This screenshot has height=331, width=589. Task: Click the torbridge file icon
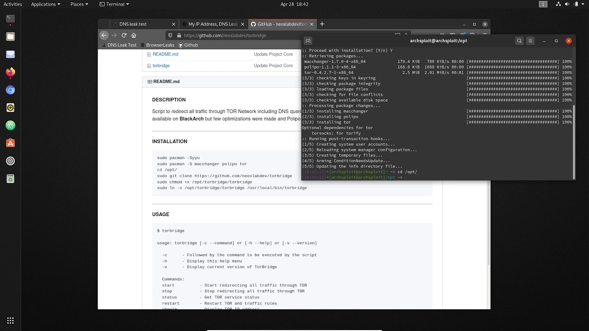pyautogui.click(x=149, y=66)
